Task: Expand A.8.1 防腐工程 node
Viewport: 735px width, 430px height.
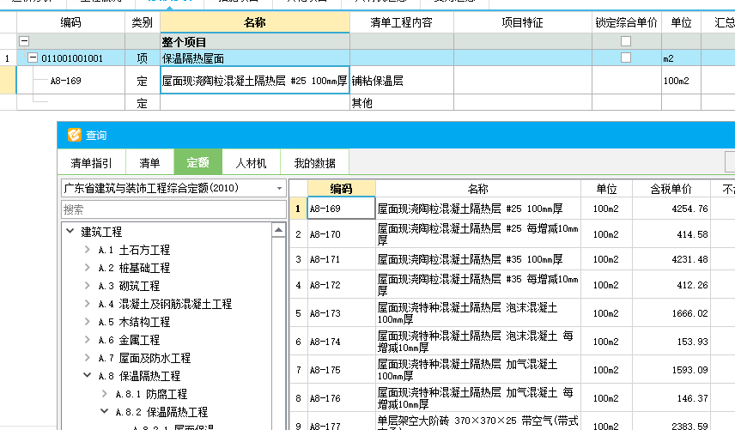Action: 105,393
